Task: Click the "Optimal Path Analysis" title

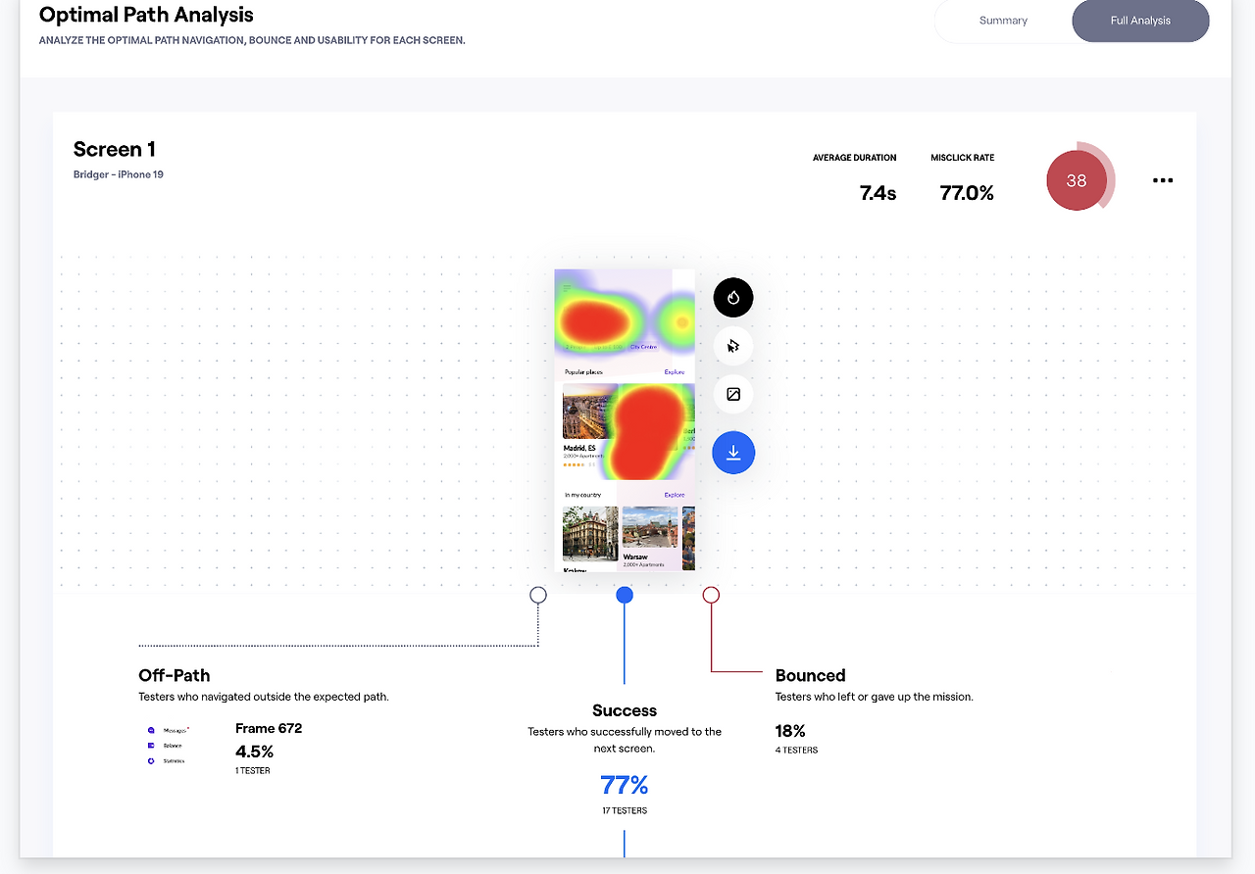Action: pos(146,15)
